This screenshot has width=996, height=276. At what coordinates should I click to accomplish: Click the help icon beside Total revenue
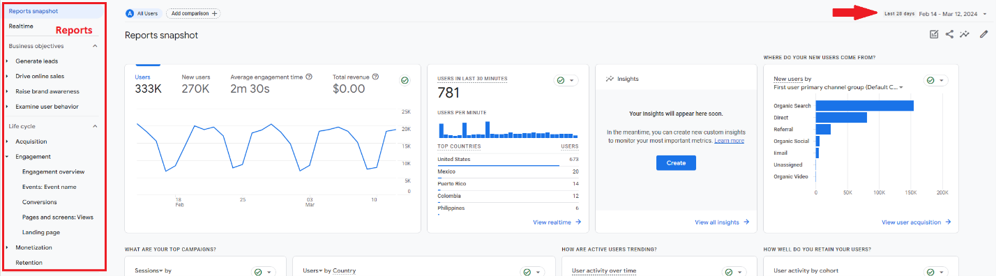click(x=375, y=77)
